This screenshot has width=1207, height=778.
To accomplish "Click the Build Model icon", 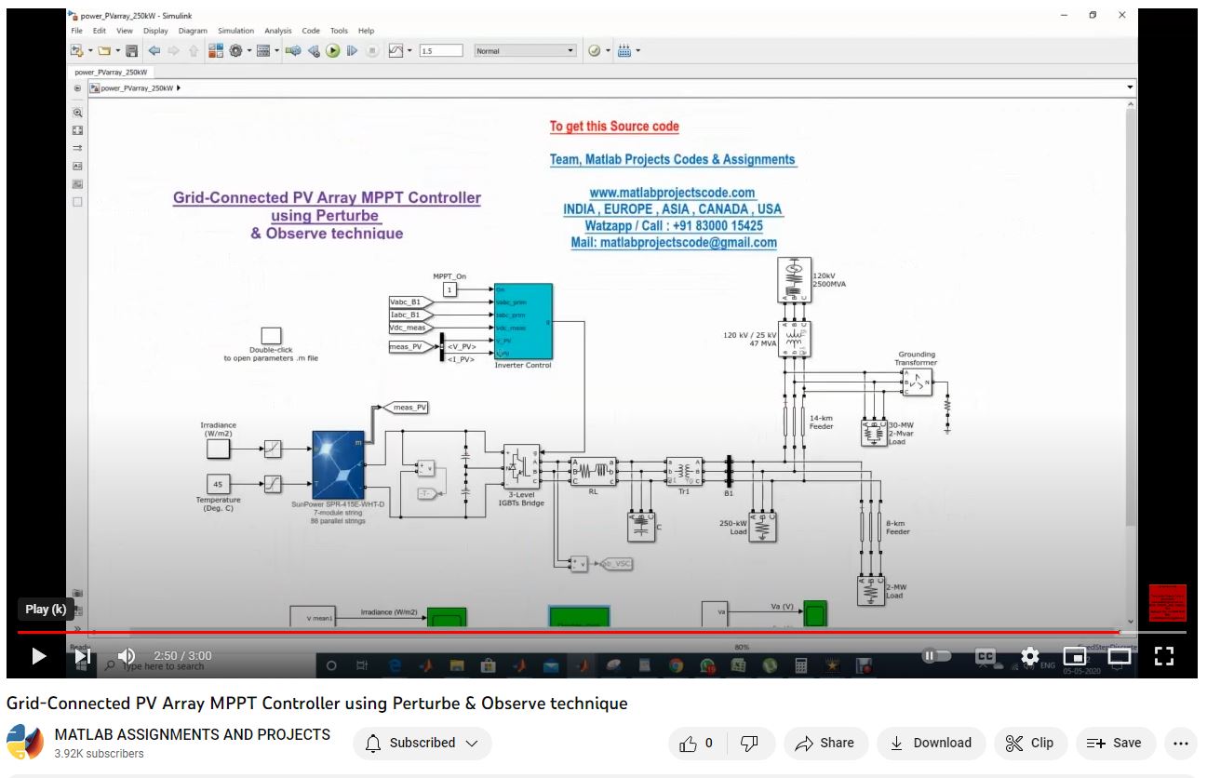I will (x=624, y=50).
